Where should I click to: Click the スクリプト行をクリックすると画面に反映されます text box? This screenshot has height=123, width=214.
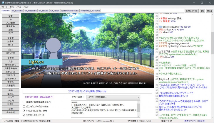tap(87, 91)
